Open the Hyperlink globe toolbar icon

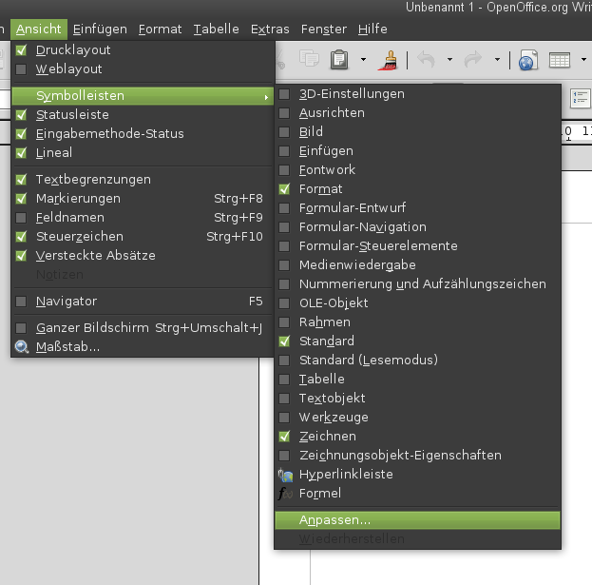pos(527,60)
